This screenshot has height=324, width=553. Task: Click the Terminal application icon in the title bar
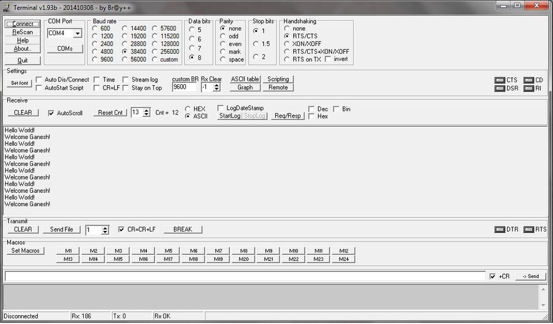tap(7, 7)
